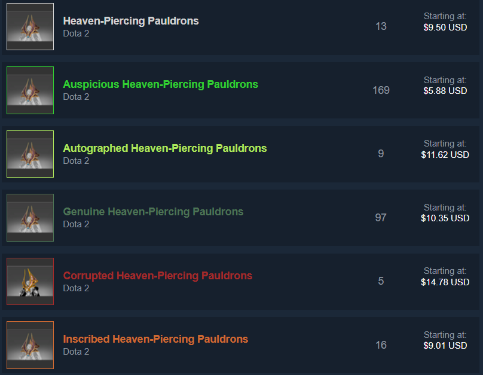483x375 pixels.
Task: Click the orange Inscribed Heaven-Piercing Pauldrons title
Action: coord(155,339)
